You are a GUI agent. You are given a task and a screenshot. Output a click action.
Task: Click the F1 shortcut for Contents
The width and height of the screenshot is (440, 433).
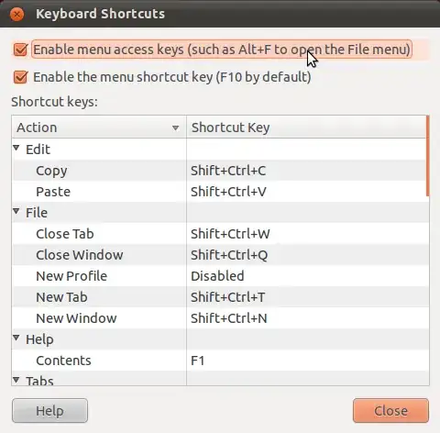pyautogui.click(x=197, y=361)
